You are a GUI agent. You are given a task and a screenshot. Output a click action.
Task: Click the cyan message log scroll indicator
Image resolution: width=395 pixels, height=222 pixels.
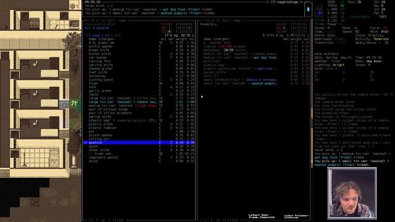tap(308, 9)
